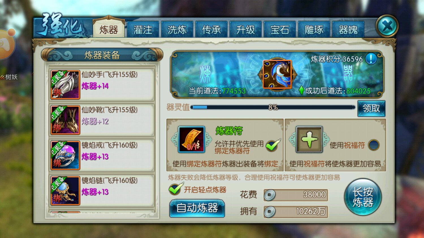The height and width of the screenshot is (238, 424).
Task: Tap the round 长按炼器 button
Action: (363, 197)
